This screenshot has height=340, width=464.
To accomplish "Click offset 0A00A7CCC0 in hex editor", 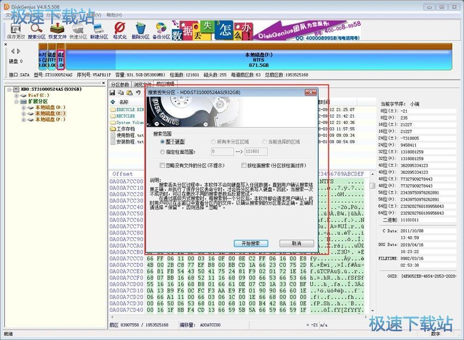I will [x=126, y=259].
